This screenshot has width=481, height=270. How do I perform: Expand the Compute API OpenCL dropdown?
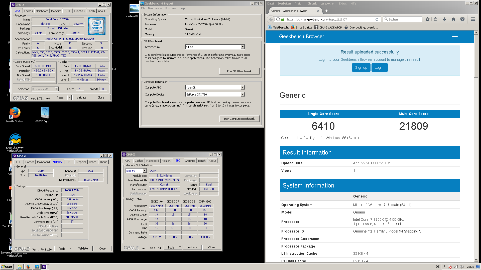coord(243,87)
